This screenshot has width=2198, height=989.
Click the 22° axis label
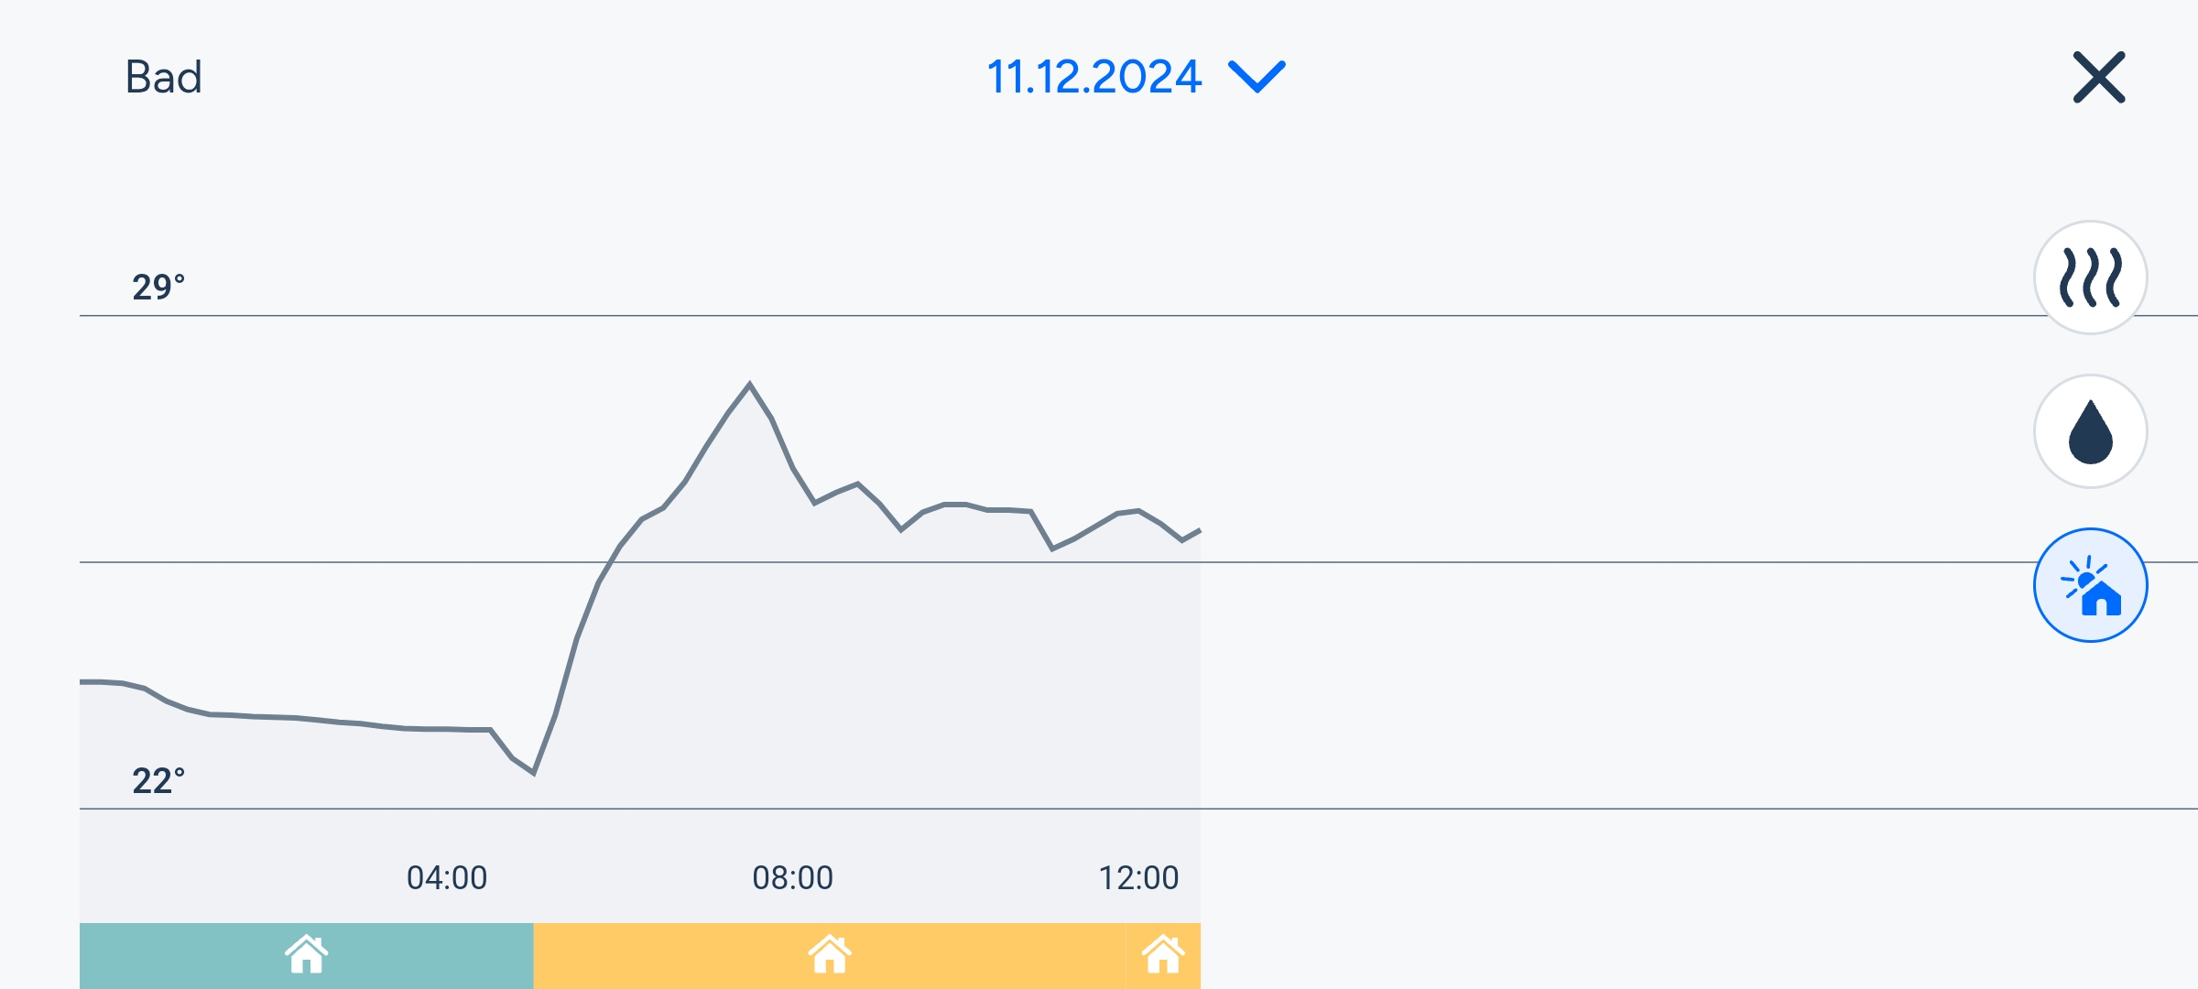coord(158,781)
